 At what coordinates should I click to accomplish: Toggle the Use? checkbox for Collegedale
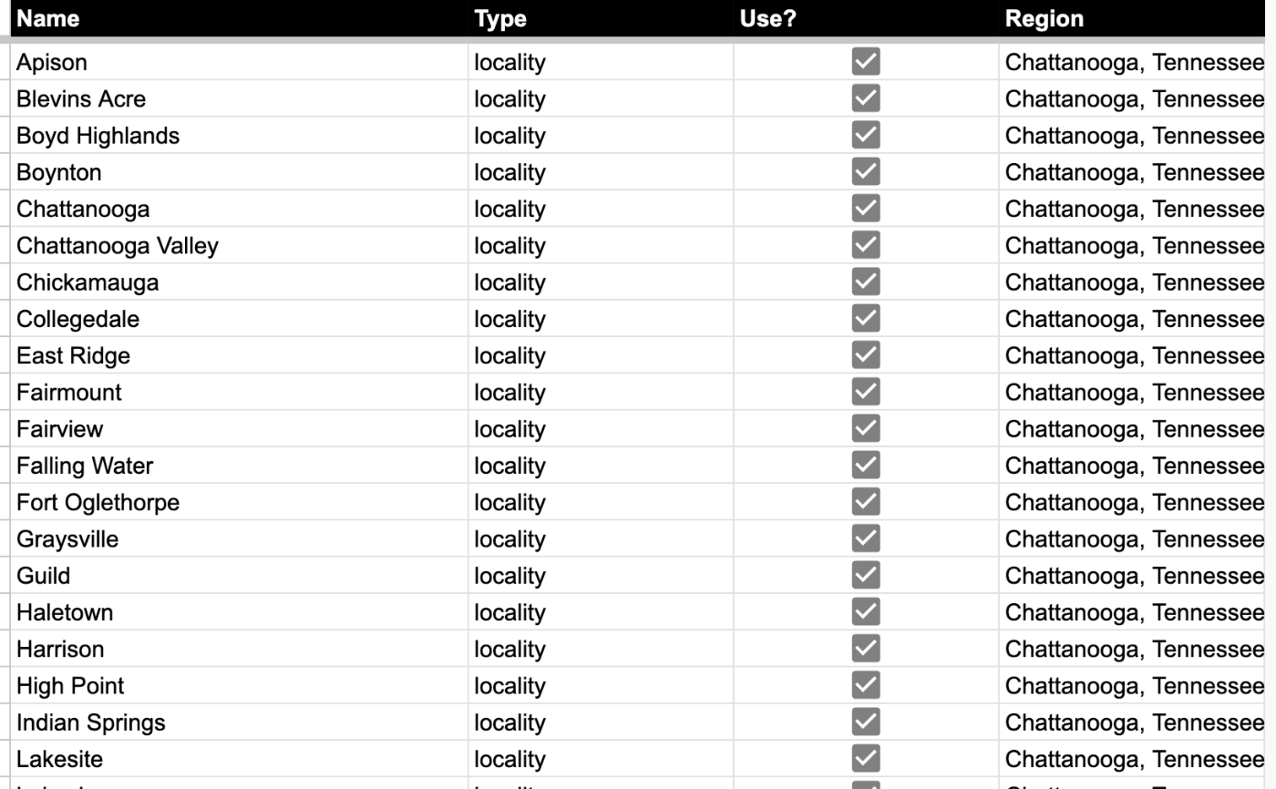(866, 318)
